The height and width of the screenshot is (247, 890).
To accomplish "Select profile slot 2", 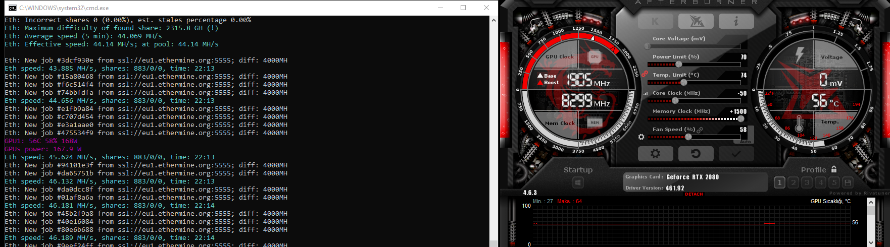I will tap(793, 182).
